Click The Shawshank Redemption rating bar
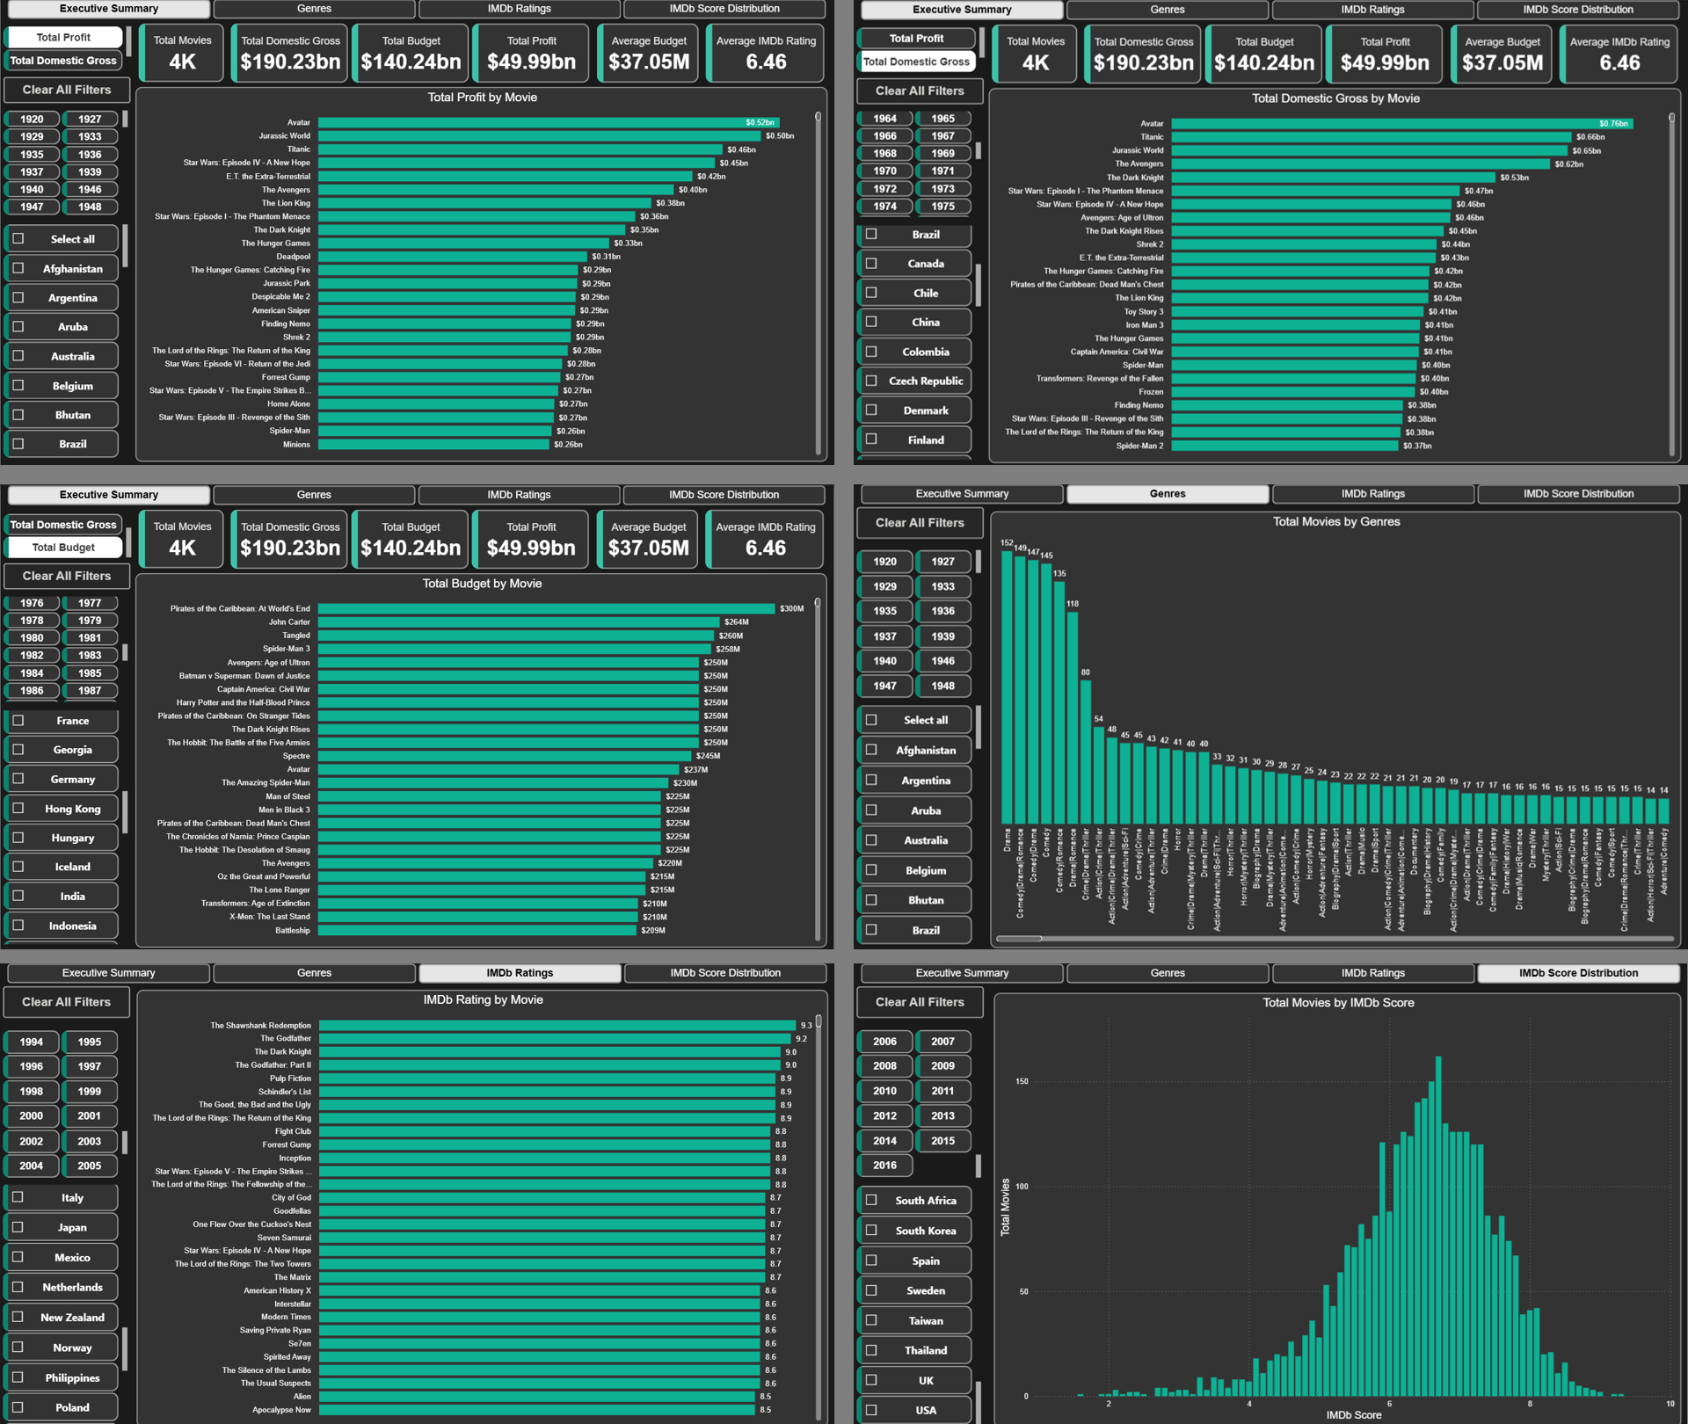The width and height of the screenshot is (1688, 1424). (x=557, y=1026)
